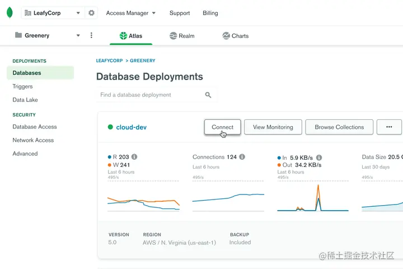Click the Connections line chart
The image size is (403, 269).
228,196
